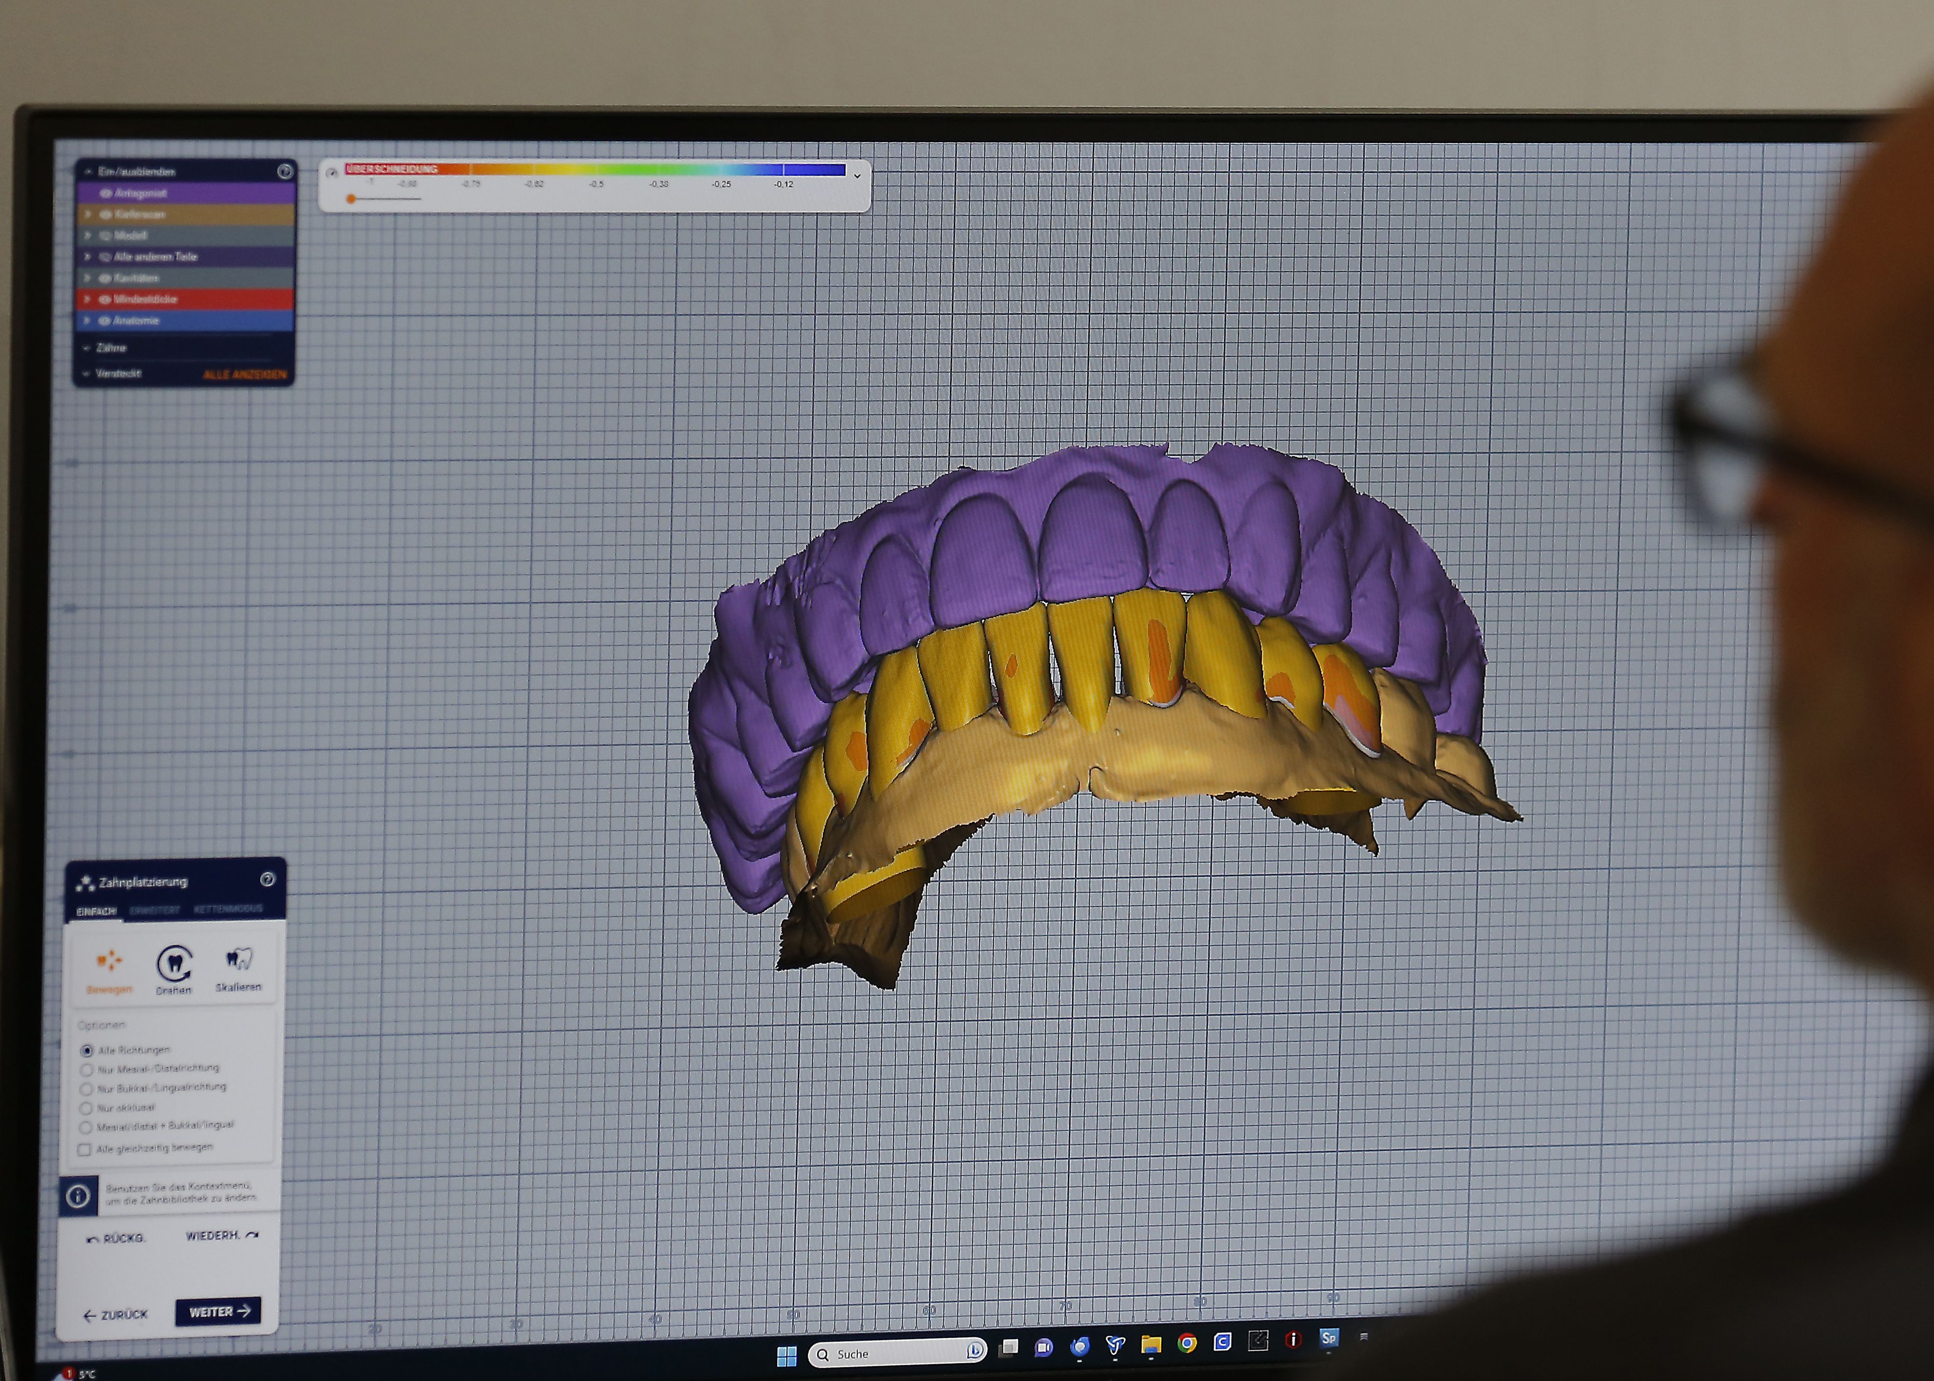This screenshot has width=1934, height=1381.
Task: Show the Alle anderen Teile layer
Action: [106, 257]
